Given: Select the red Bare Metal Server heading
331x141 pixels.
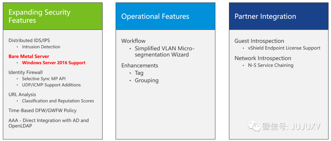Looking at the screenshot, I should click(29, 56).
